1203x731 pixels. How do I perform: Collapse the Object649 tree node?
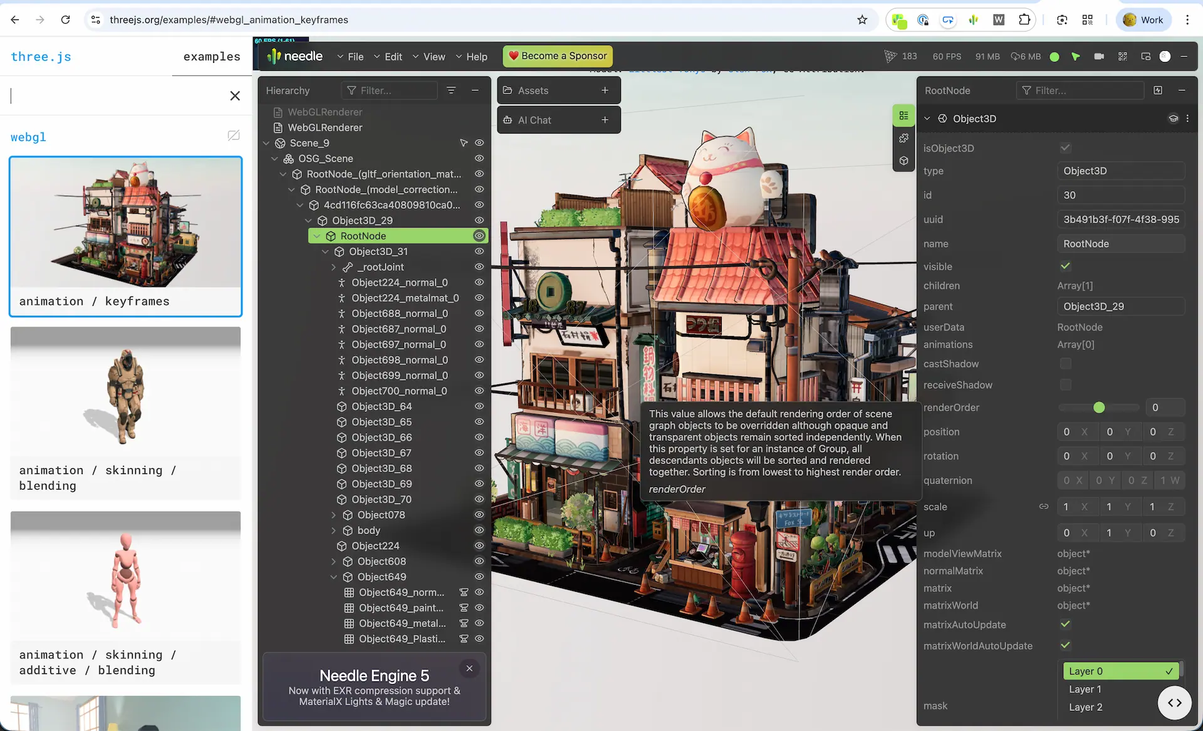click(x=334, y=577)
